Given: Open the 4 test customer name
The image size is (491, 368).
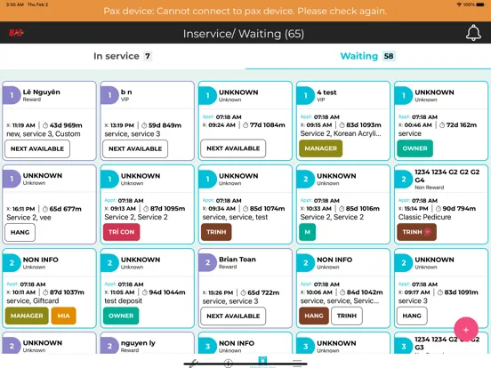Looking at the screenshot, I should 326,92.
